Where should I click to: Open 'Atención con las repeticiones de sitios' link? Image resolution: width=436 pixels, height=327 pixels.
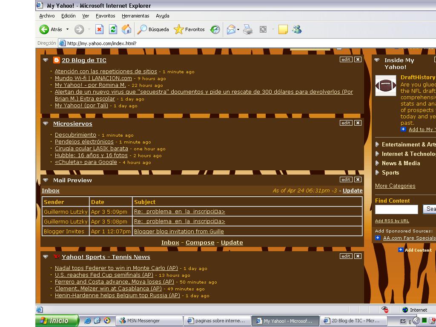click(106, 72)
